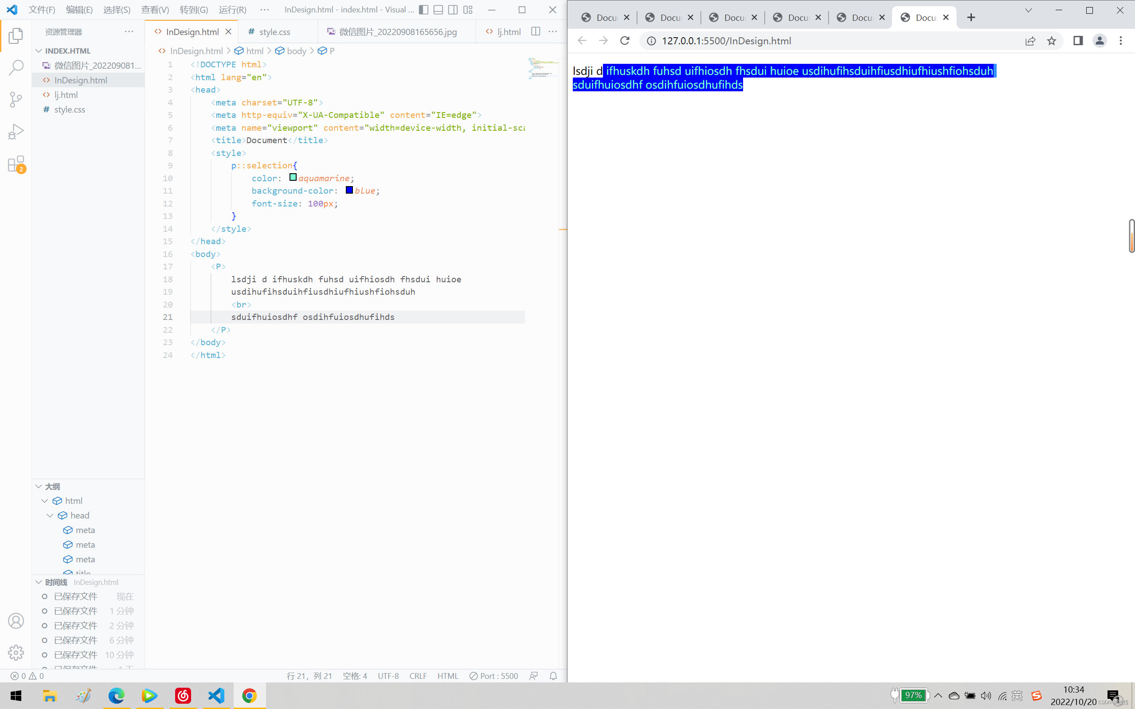This screenshot has height=709, width=1135.
Task: Open the Manage gear settings icon
Action: coord(16,652)
